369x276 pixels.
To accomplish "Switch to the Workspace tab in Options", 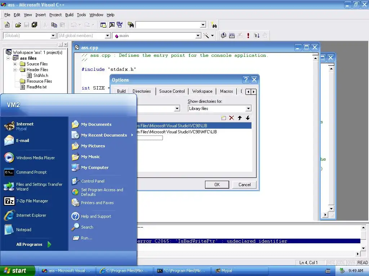I will click(x=202, y=91).
